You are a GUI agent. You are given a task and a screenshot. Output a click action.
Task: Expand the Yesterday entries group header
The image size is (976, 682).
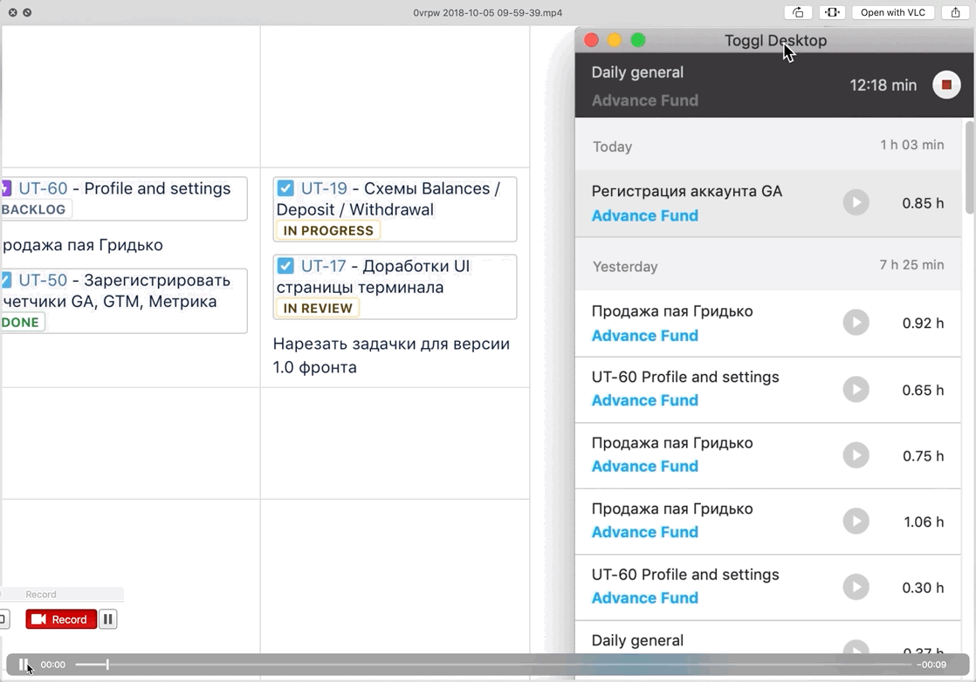click(767, 266)
